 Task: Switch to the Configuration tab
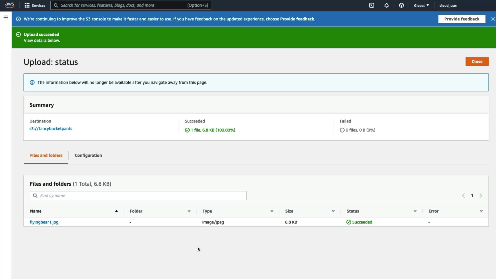(x=88, y=155)
